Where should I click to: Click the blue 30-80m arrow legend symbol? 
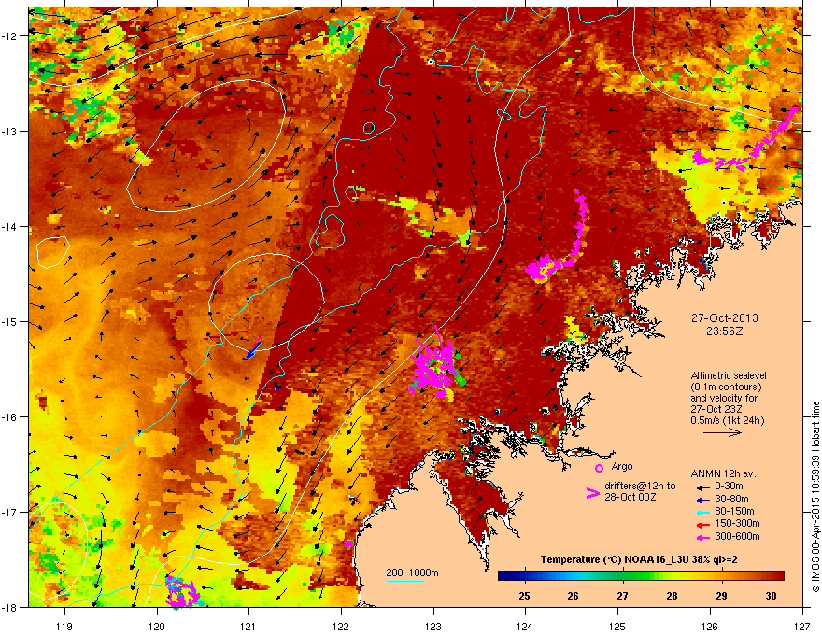[702, 500]
